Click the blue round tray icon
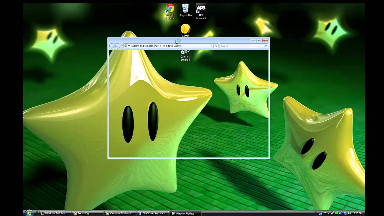The height and width of the screenshot is (216, 384). pos(340,213)
